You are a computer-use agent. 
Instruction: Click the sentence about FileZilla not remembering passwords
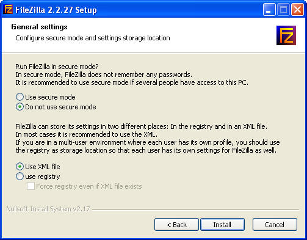pyautogui.click(x=104, y=75)
